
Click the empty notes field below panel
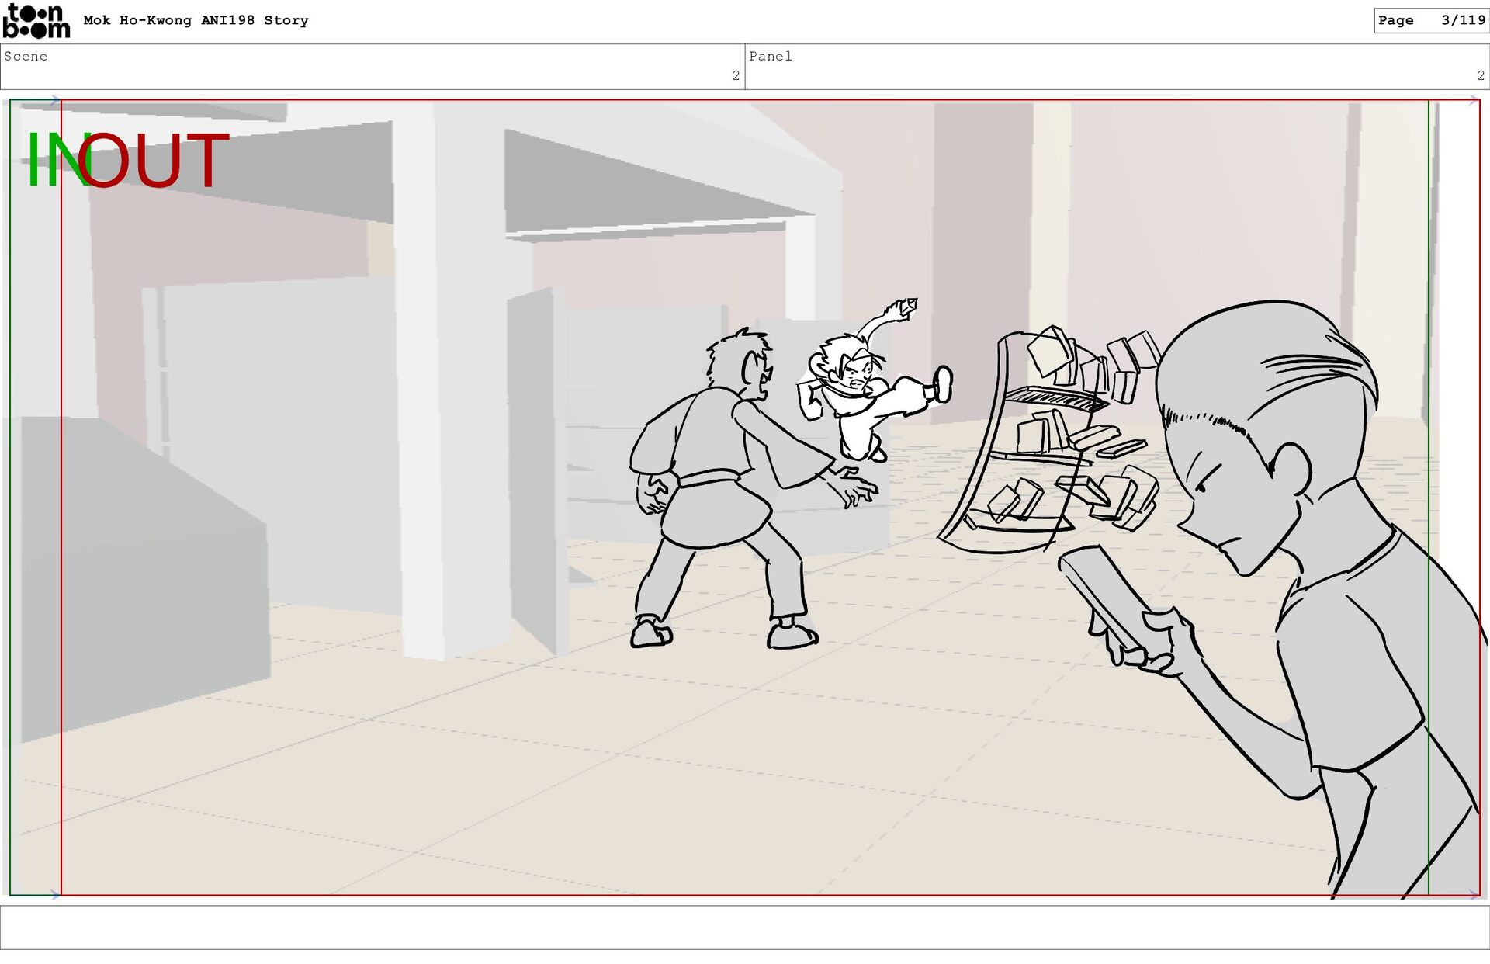[x=744, y=927]
